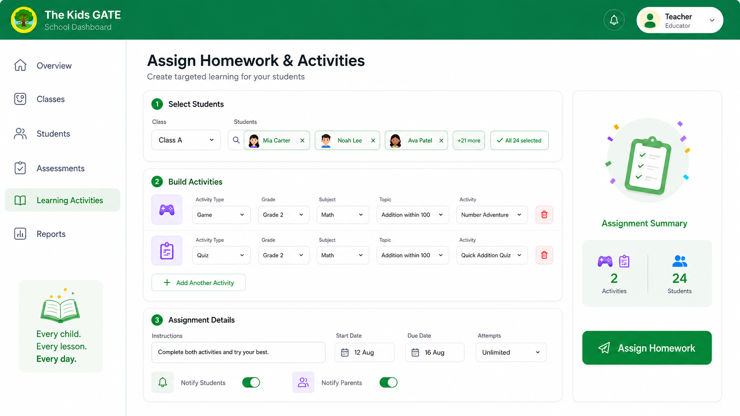The image size is (740, 416).
Task: Click the Assessments clipboard-check icon
Action: coord(20,168)
